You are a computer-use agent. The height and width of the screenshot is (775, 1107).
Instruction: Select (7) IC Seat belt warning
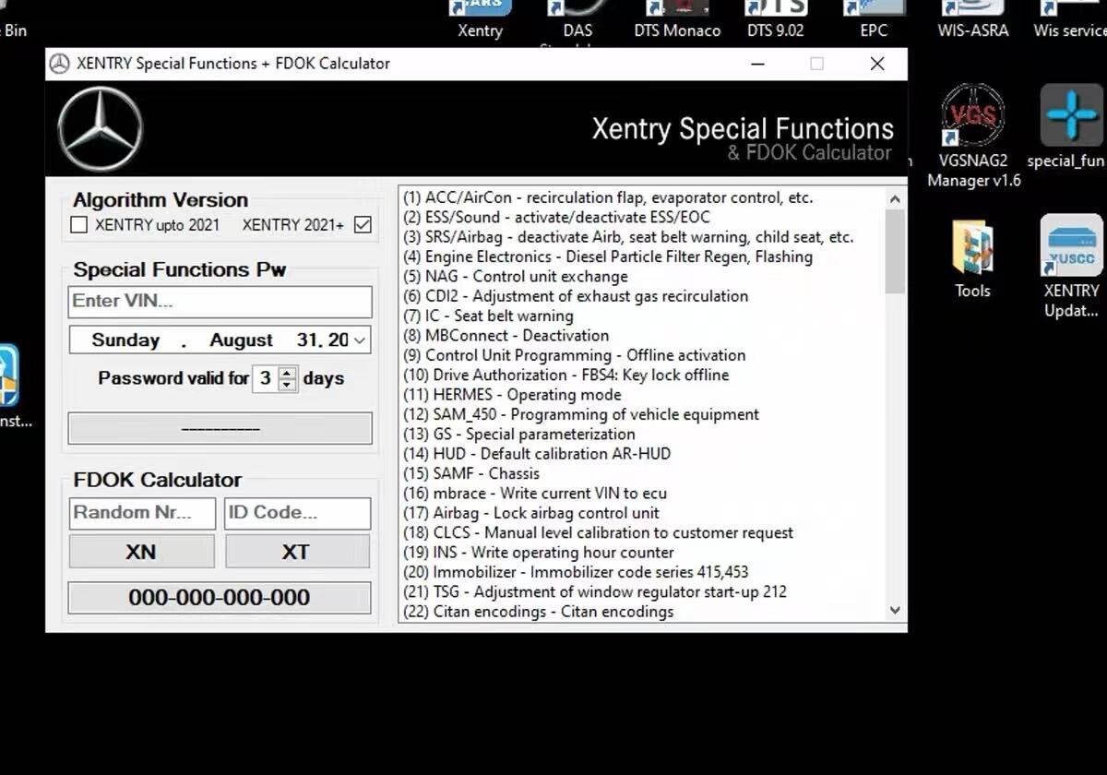pyautogui.click(x=488, y=316)
